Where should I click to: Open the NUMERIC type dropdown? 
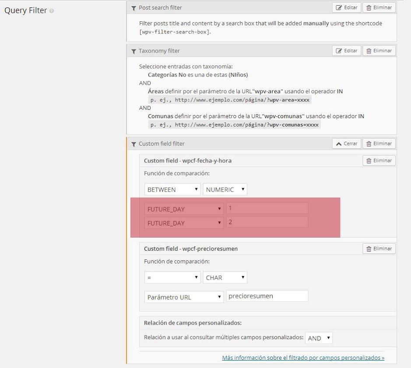pos(225,189)
